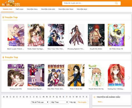
Task: Open Truyện Full menu item
Action: tap(32, 9)
